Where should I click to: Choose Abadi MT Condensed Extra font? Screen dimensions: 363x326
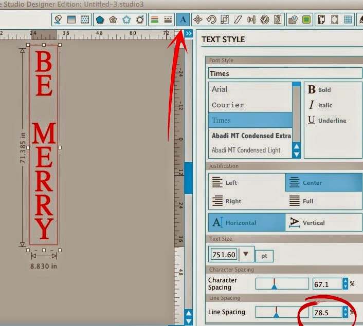click(x=250, y=136)
